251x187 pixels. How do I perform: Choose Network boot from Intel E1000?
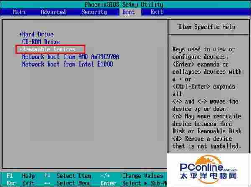67,64
